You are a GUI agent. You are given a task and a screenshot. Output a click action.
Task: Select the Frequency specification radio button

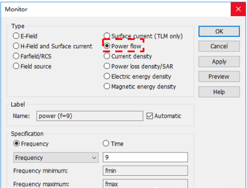(16, 143)
